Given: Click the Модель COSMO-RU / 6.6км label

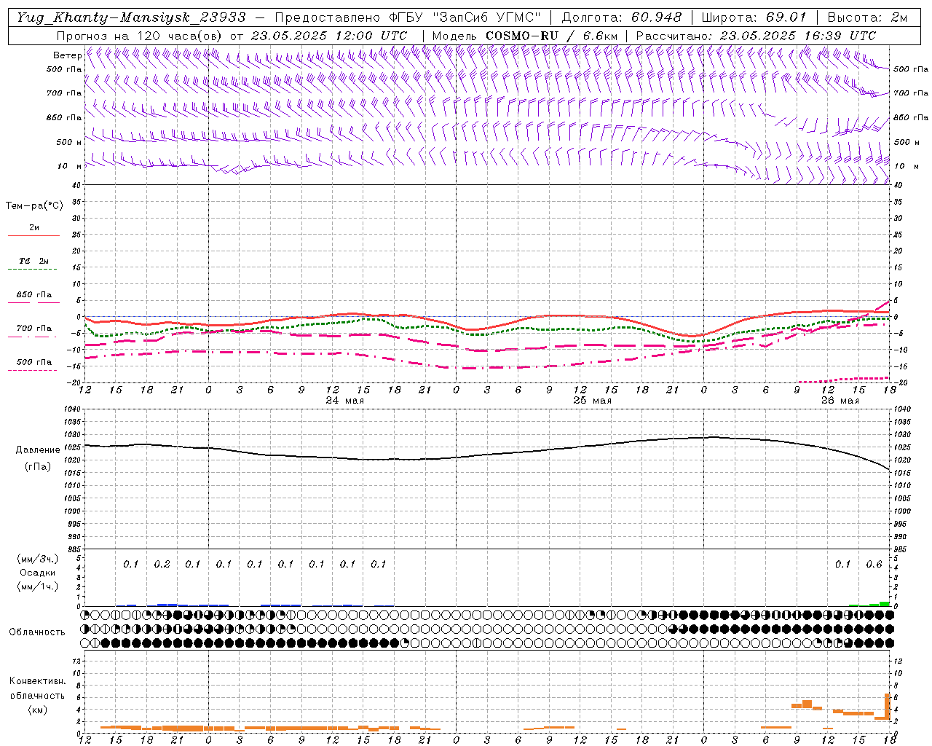Looking at the screenshot, I should point(525,36).
